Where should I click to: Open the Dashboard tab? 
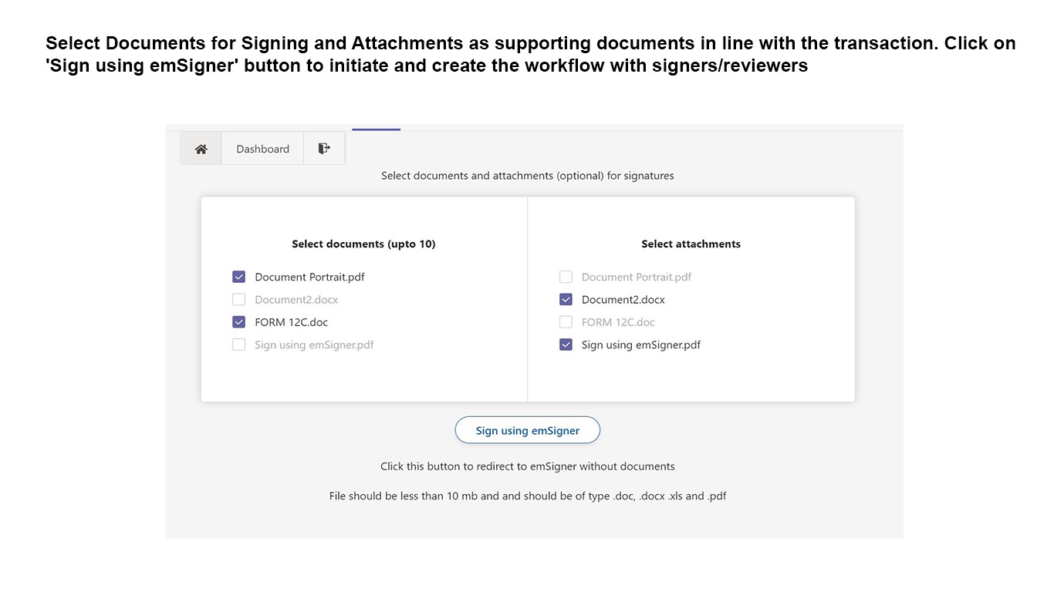pyautogui.click(x=262, y=149)
